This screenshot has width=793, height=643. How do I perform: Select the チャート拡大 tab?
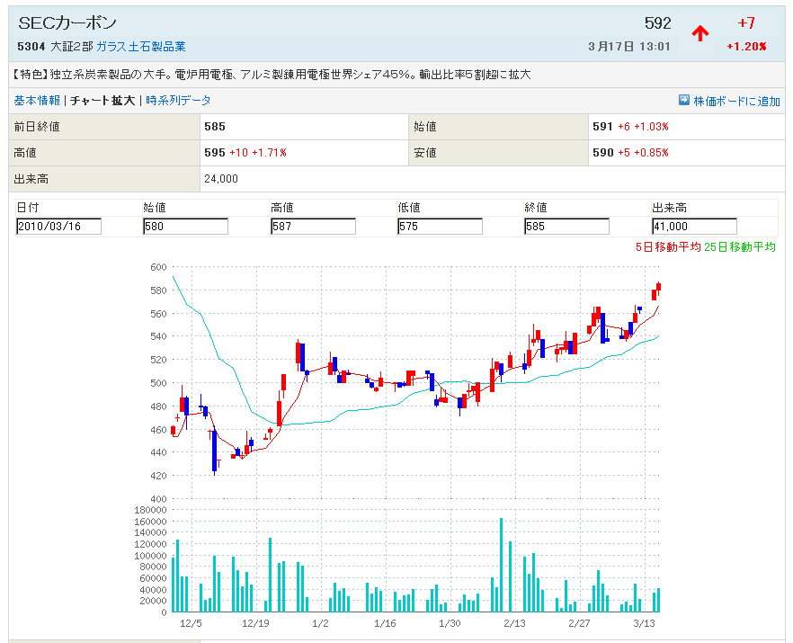[102, 101]
